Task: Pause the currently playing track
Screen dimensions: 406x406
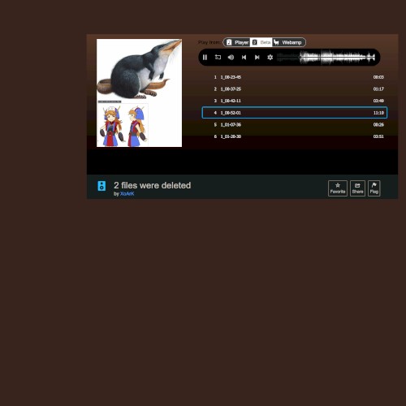Action: 205,58
